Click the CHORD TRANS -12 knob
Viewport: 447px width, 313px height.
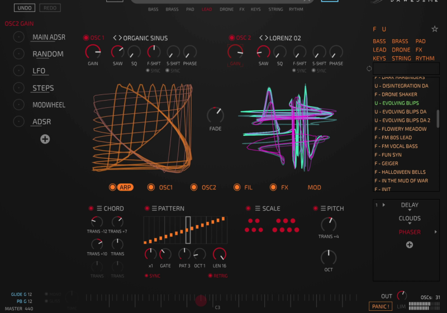(x=97, y=221)
